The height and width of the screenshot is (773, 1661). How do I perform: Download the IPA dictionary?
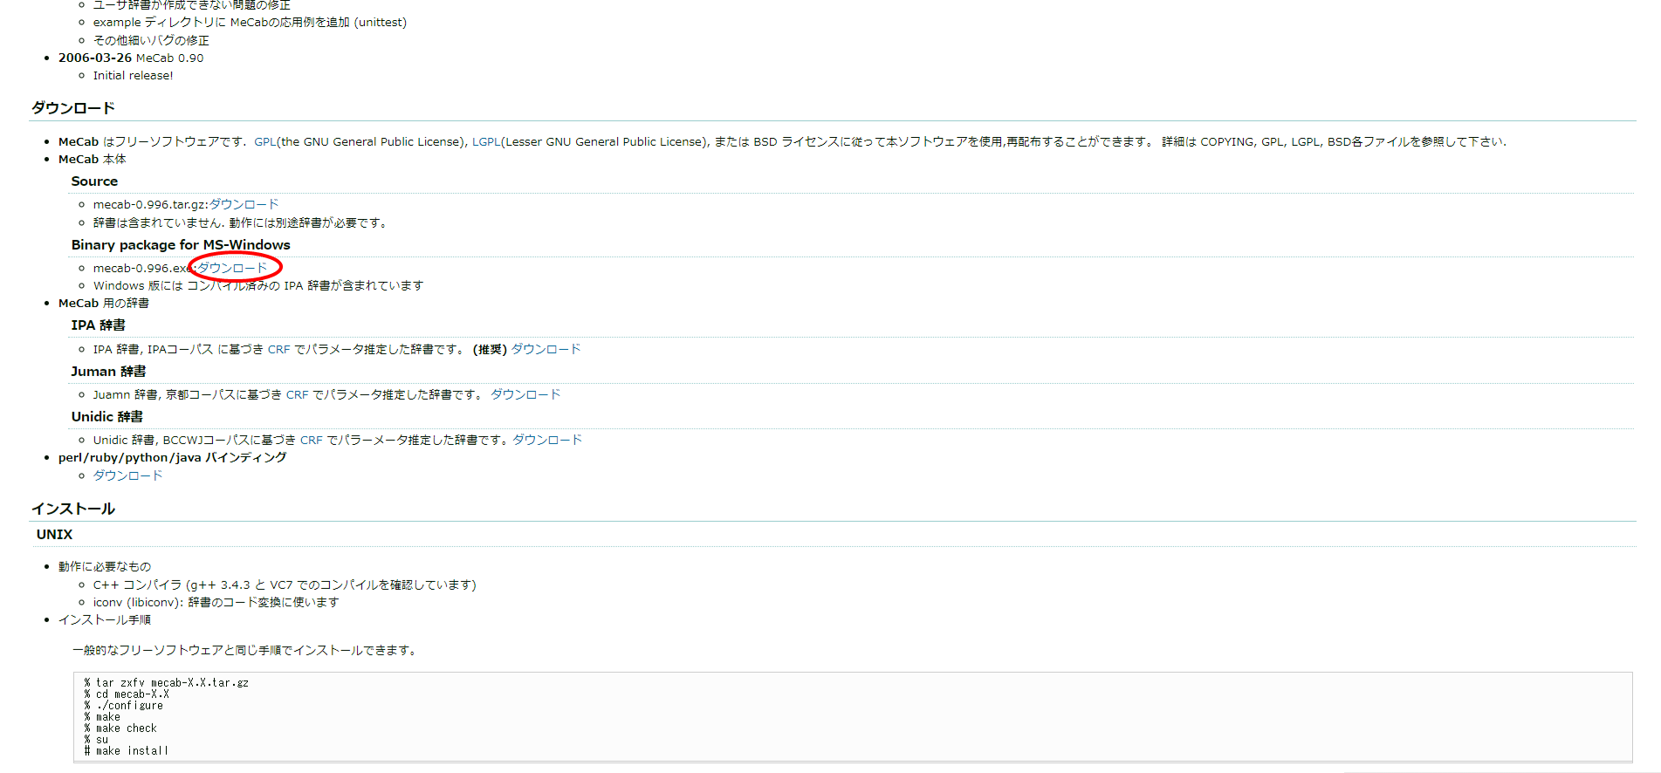[546, 349]
